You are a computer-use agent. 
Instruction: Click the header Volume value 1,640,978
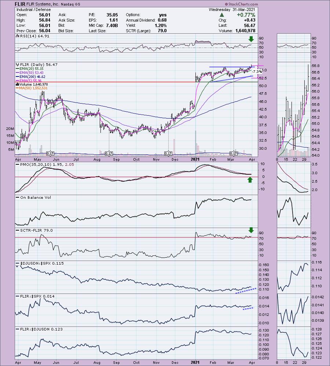click(x=245, y=31)
